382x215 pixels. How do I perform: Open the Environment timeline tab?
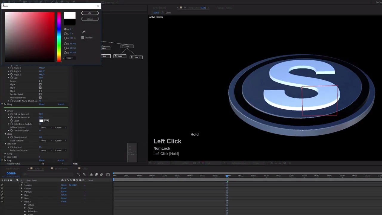[61, 169]
